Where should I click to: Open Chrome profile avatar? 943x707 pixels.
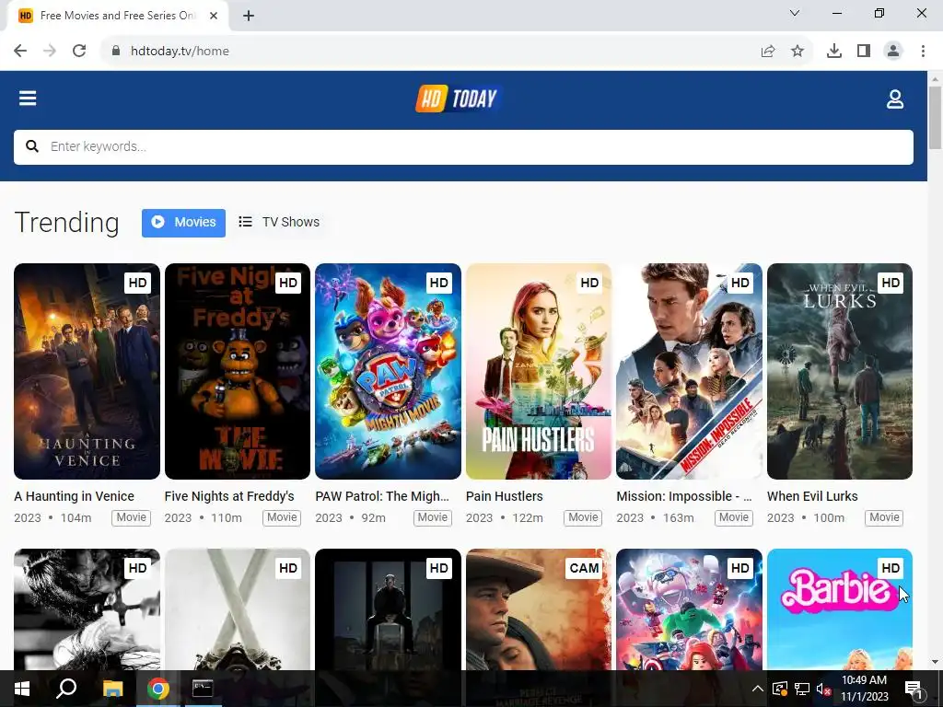point(893,52)
